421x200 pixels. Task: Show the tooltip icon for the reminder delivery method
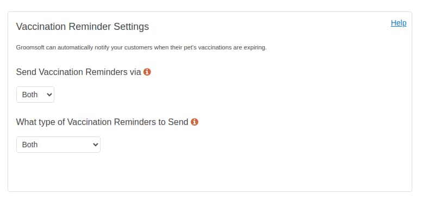(147, 72)
